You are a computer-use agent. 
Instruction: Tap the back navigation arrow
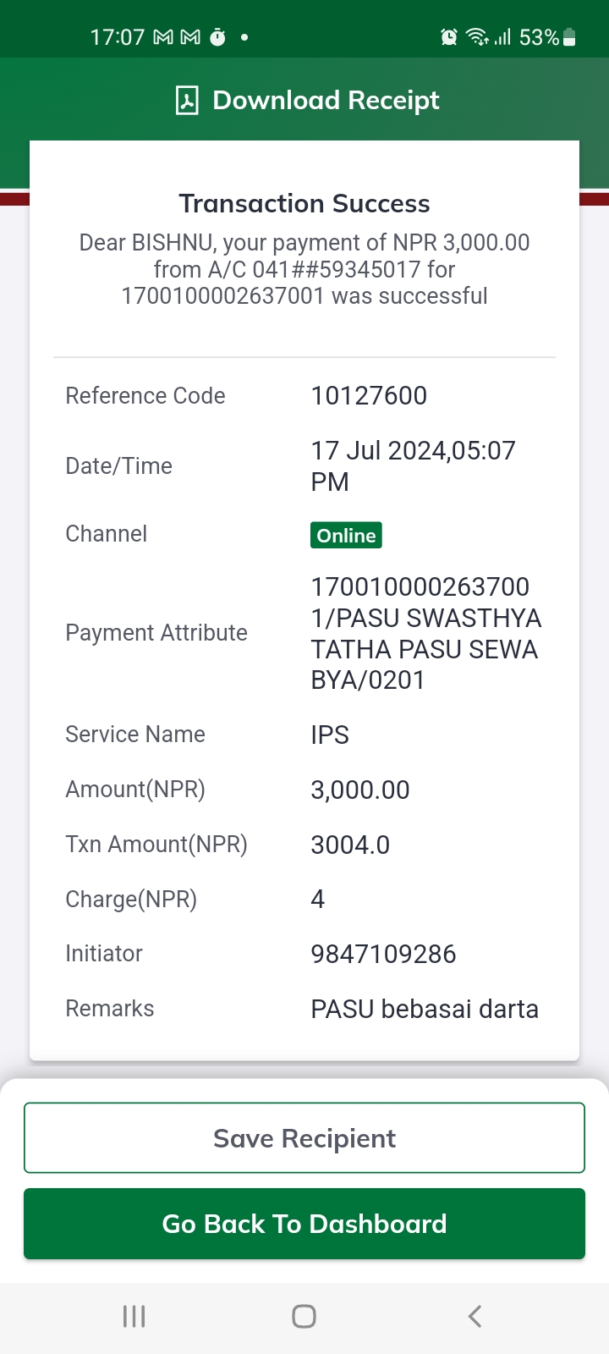[x=475, y=1316]
